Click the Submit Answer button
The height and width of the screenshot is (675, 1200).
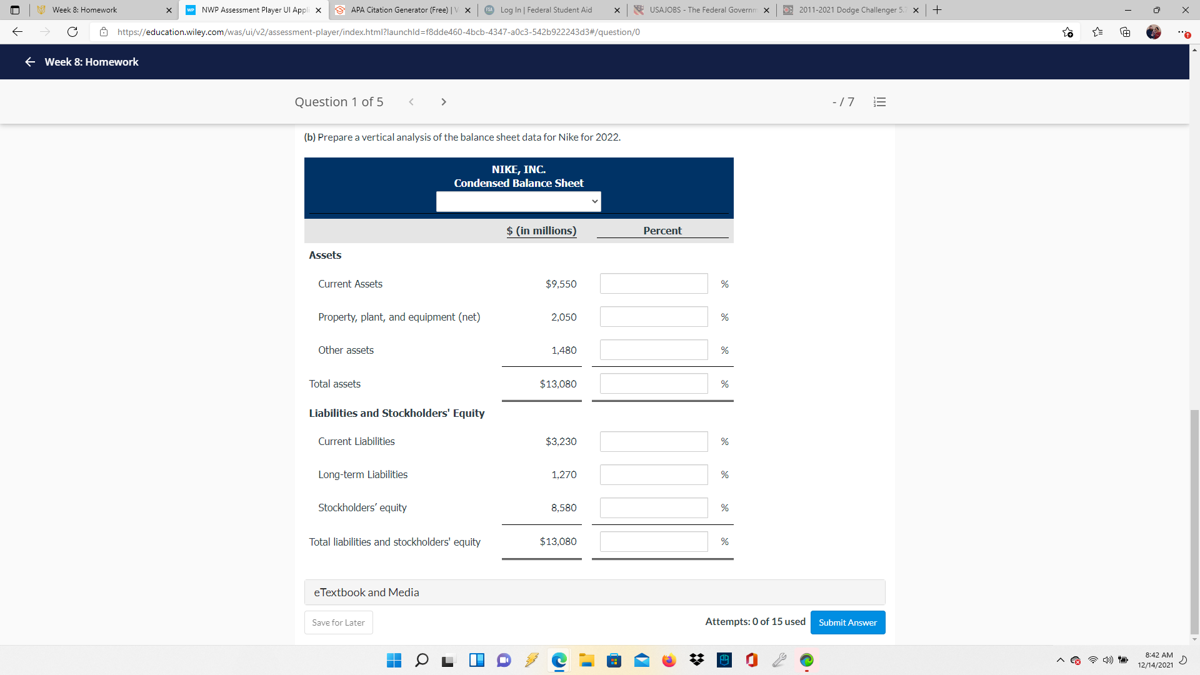[x=847, y=622]
